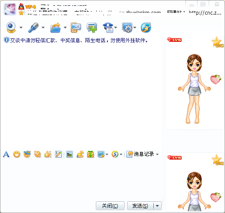Open the font settings letter A icon
Image resolution: width=225 pixels, height=213 pixels.
(6, 155)
